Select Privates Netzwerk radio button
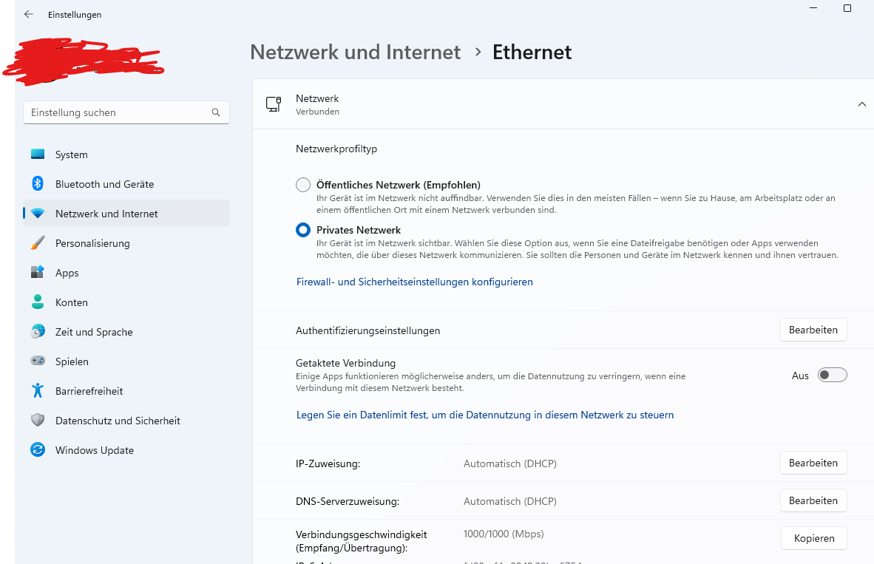Viewport: 874px width, 564px height. (303, 230)
